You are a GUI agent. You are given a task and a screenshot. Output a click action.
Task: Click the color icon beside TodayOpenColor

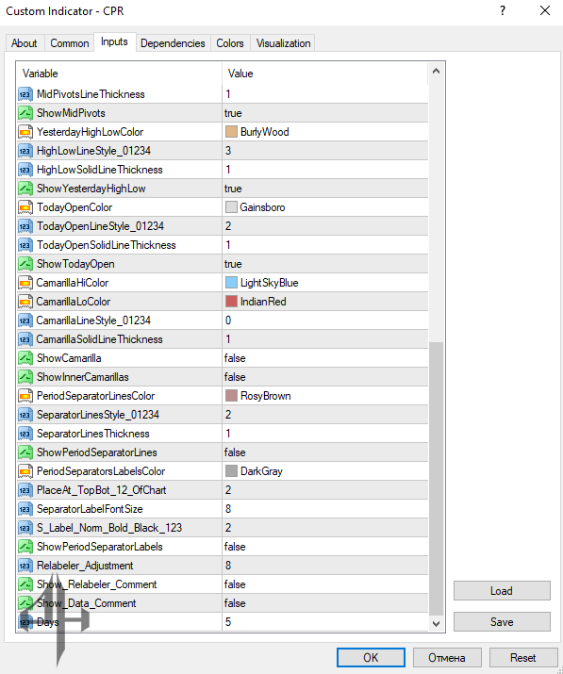[x=25, y=207]
